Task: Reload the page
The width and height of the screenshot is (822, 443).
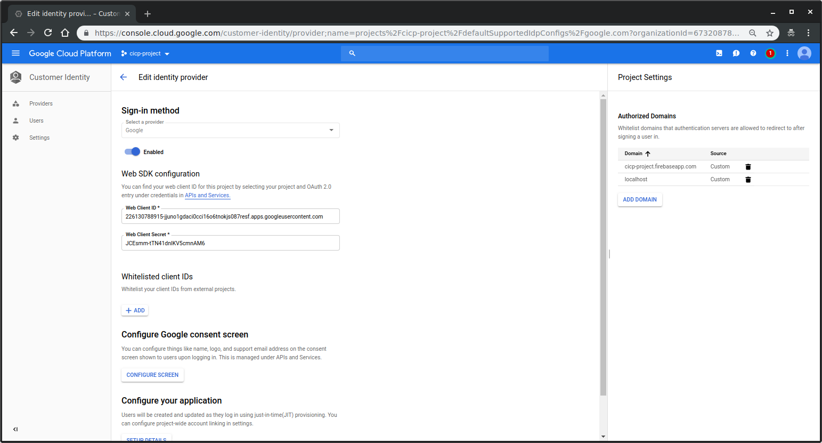Action: point(48,33)
